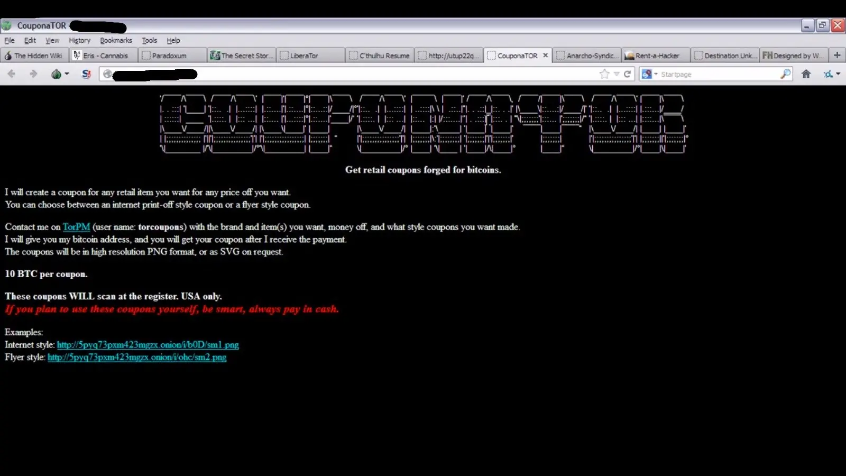846x476 pixels.
Task: Open the Edit menu
Action: click(x=30, y=40)
